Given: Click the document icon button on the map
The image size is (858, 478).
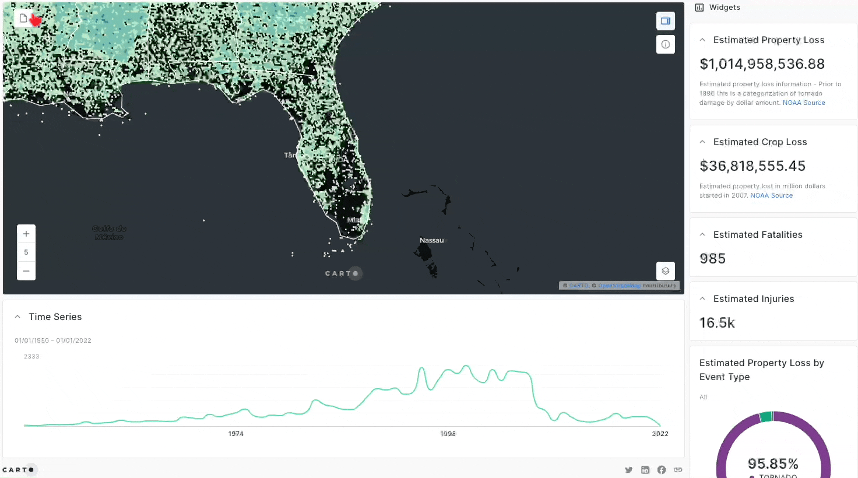Looking at the screenshot, I should (23, 19).
